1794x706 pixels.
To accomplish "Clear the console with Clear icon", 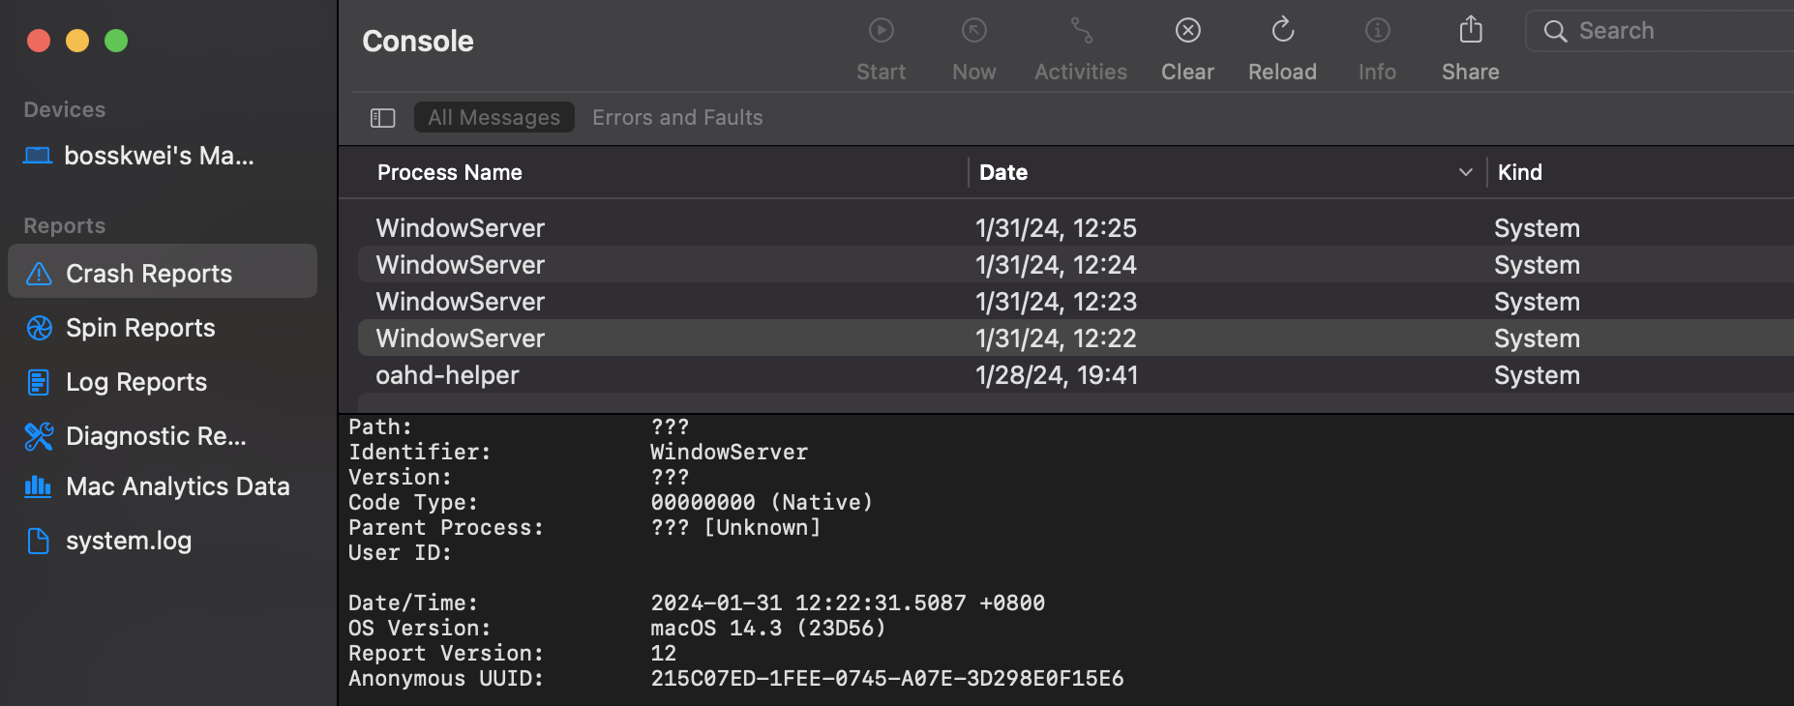I will click(1187, 31).
